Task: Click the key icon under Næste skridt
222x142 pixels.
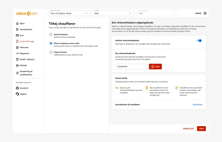Action: pyautogui.click(x=117, y=88)
